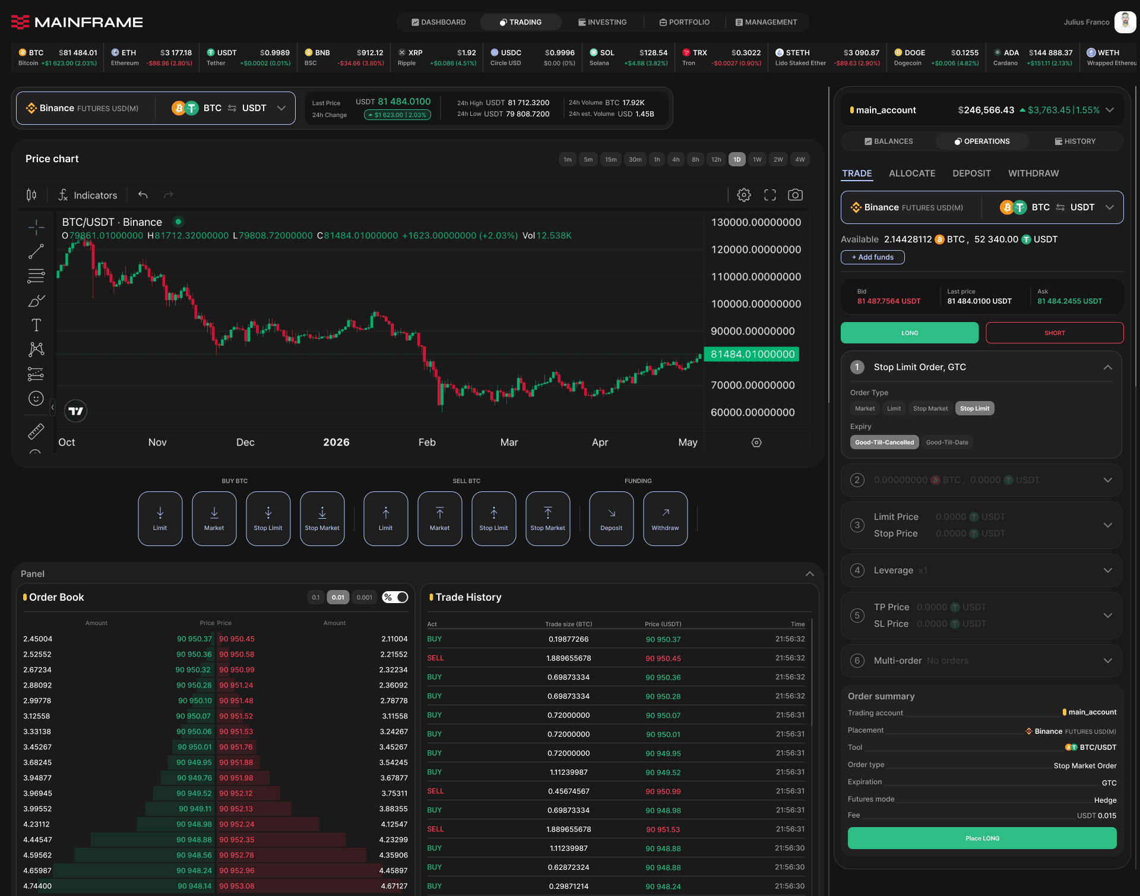Open the emoji icons tool
The width and height of the screenshot is (1140, 896).
point(36,398)
